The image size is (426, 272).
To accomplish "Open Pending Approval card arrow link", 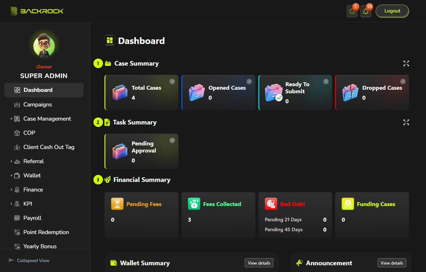I will [x=172, y=140].
